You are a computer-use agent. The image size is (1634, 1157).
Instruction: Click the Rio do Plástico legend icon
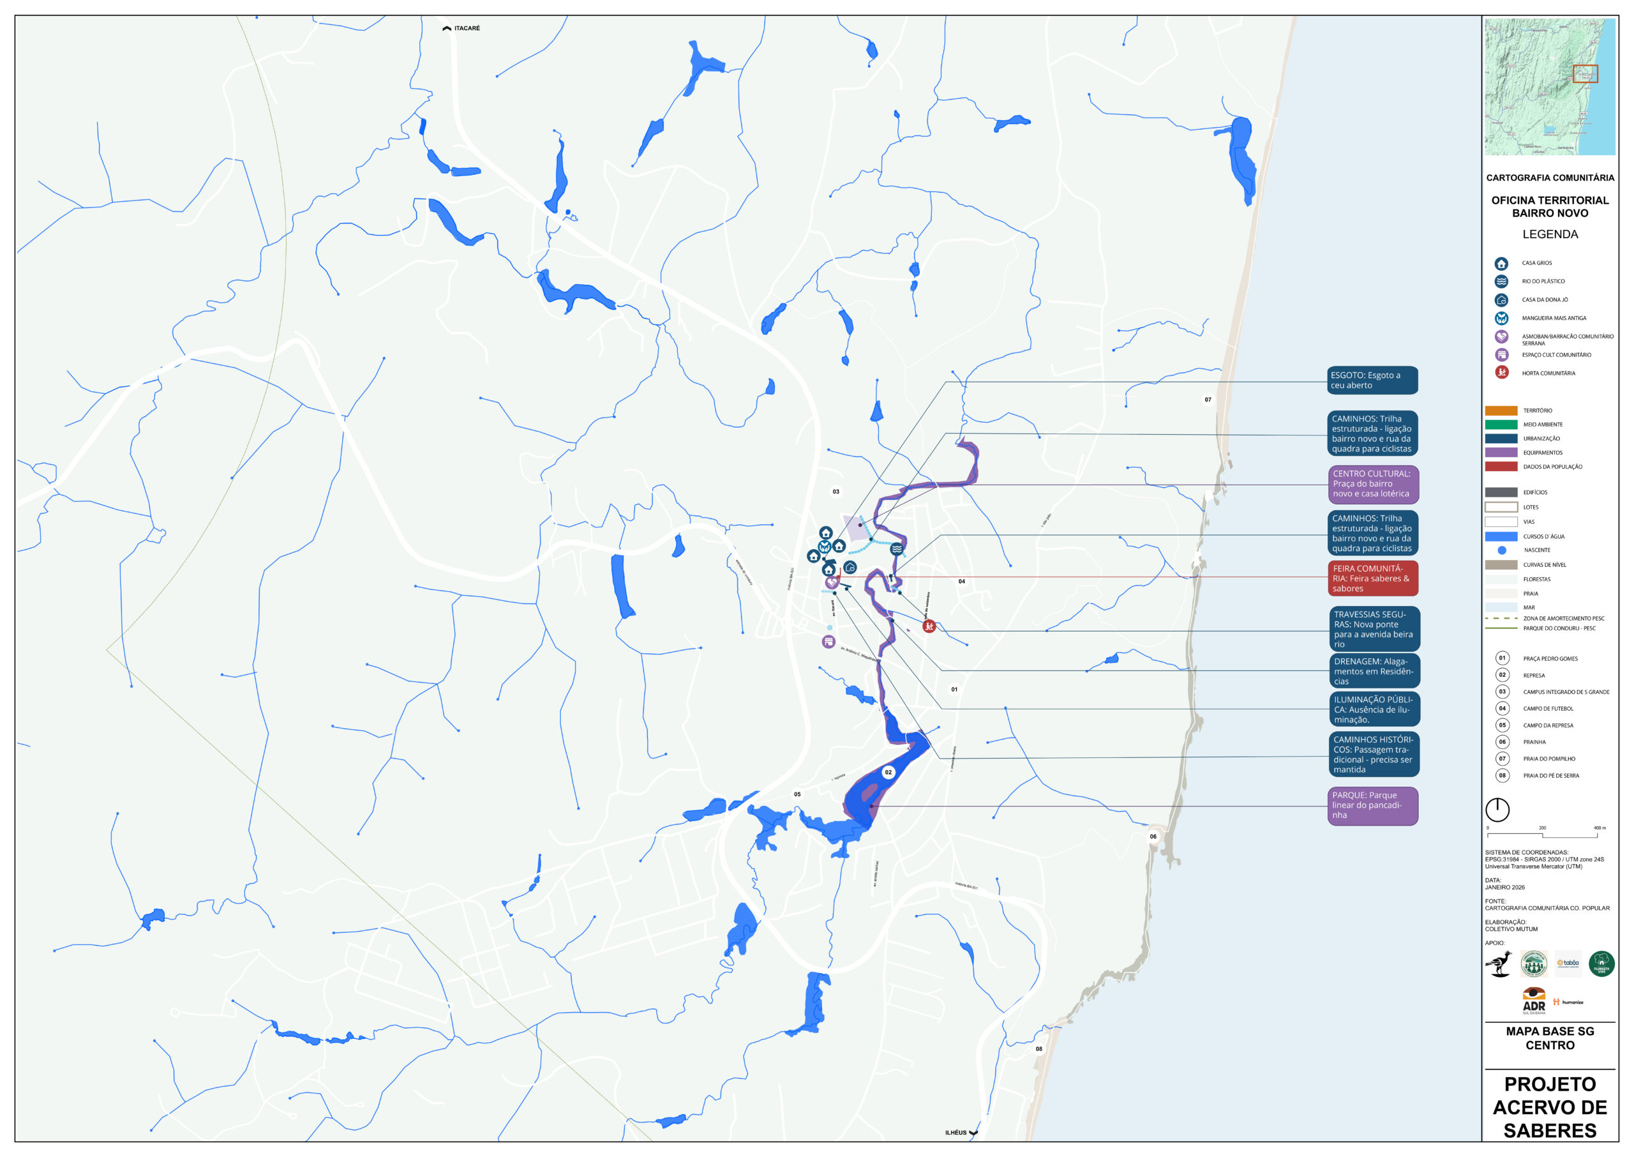[1501, 282]
